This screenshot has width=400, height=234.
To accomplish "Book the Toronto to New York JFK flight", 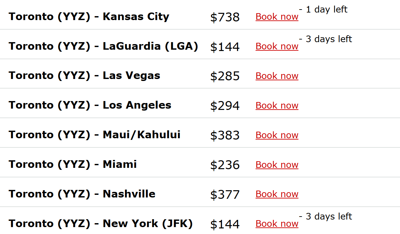I will coord(277,223).
